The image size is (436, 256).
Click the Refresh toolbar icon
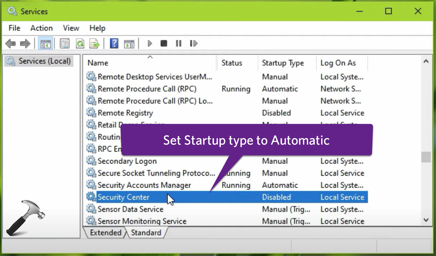tap(80, 44)
